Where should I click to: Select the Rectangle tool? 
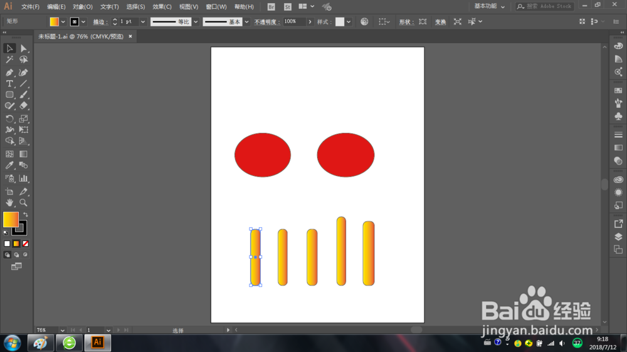[9, 95]
